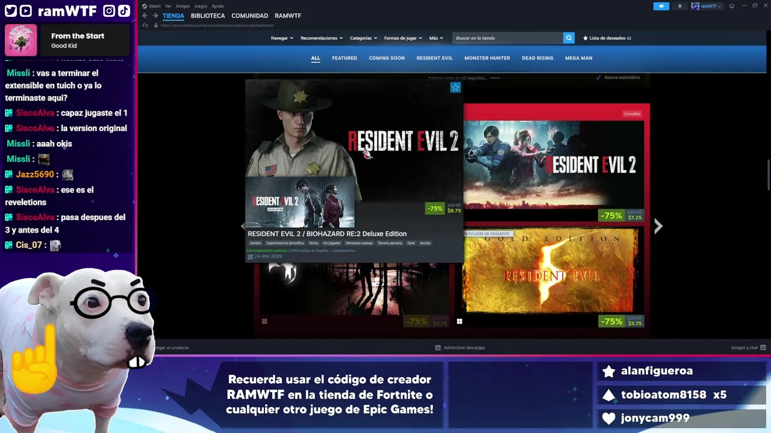Click the $3.75 price under Resident Evil 5
The width and height of the screenshot is (771, 433).
tap(635, 324)
